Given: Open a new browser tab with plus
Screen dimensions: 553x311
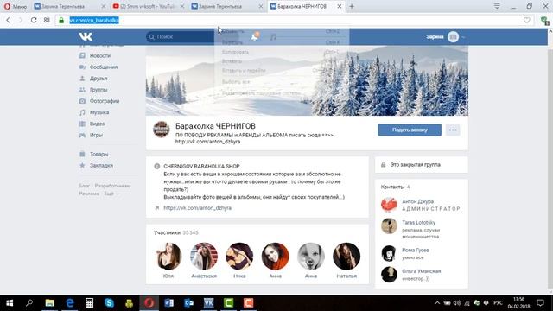Looking at the screenshot, I should click(352, 6).
